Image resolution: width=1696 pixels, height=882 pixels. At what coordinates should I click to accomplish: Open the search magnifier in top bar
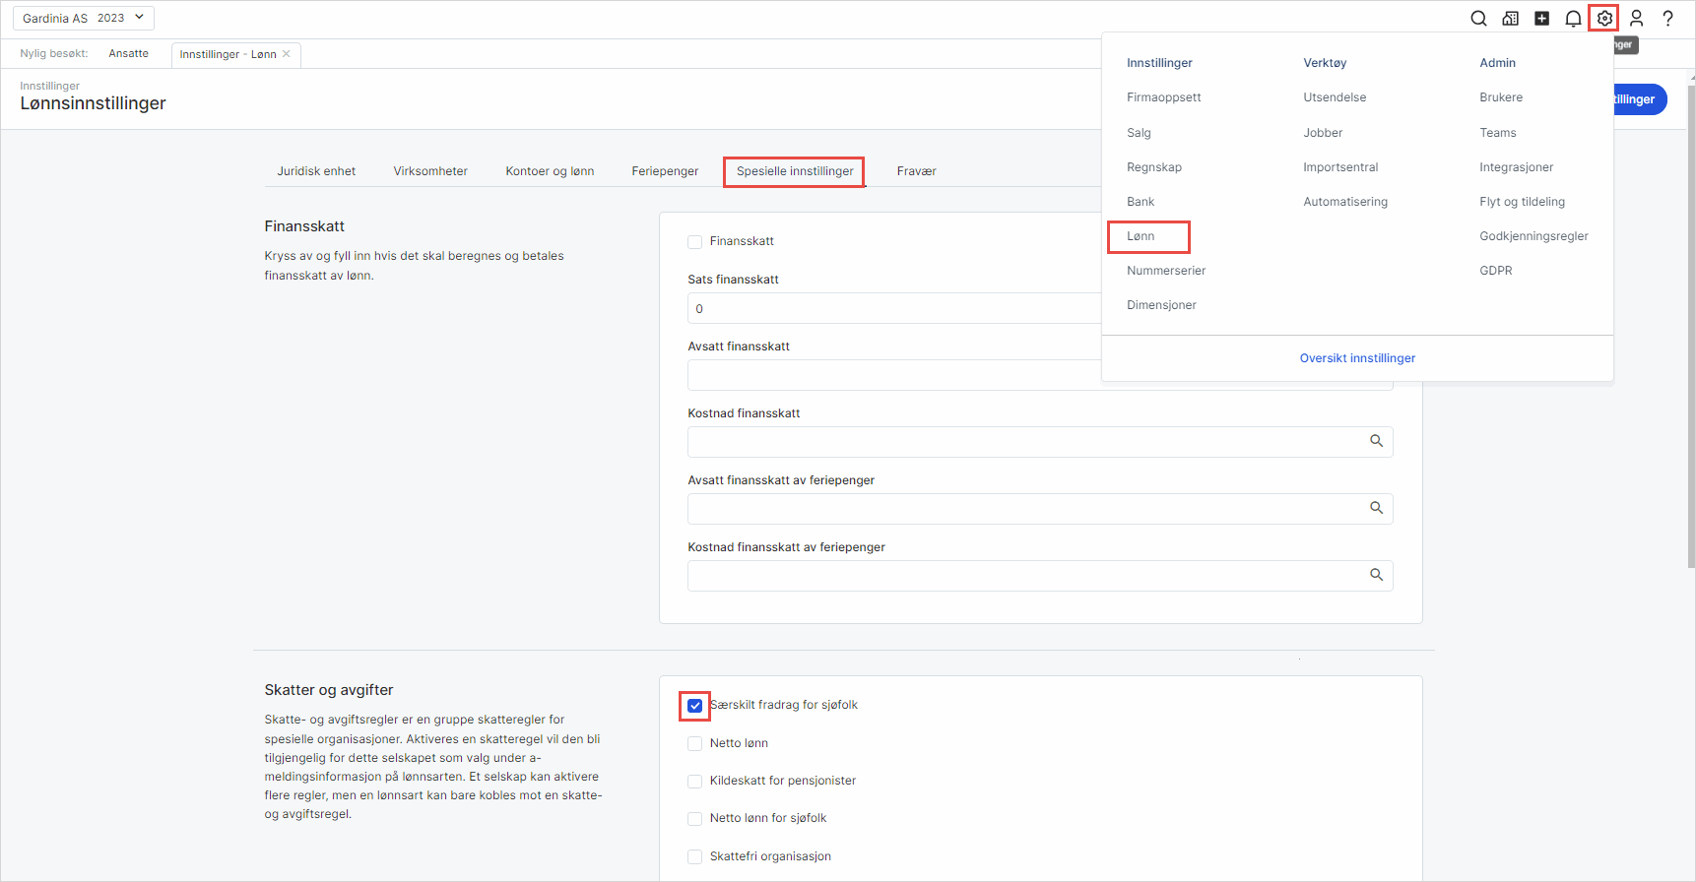point(1478,19)
